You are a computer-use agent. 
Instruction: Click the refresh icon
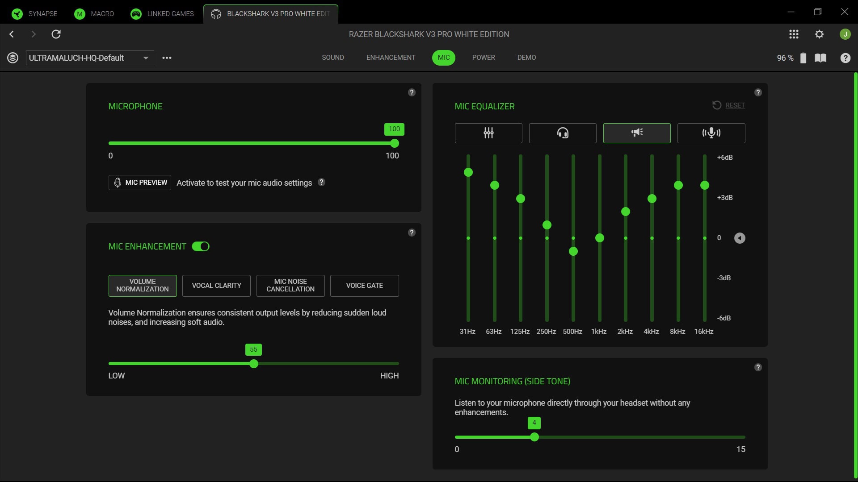pos(56,34)
